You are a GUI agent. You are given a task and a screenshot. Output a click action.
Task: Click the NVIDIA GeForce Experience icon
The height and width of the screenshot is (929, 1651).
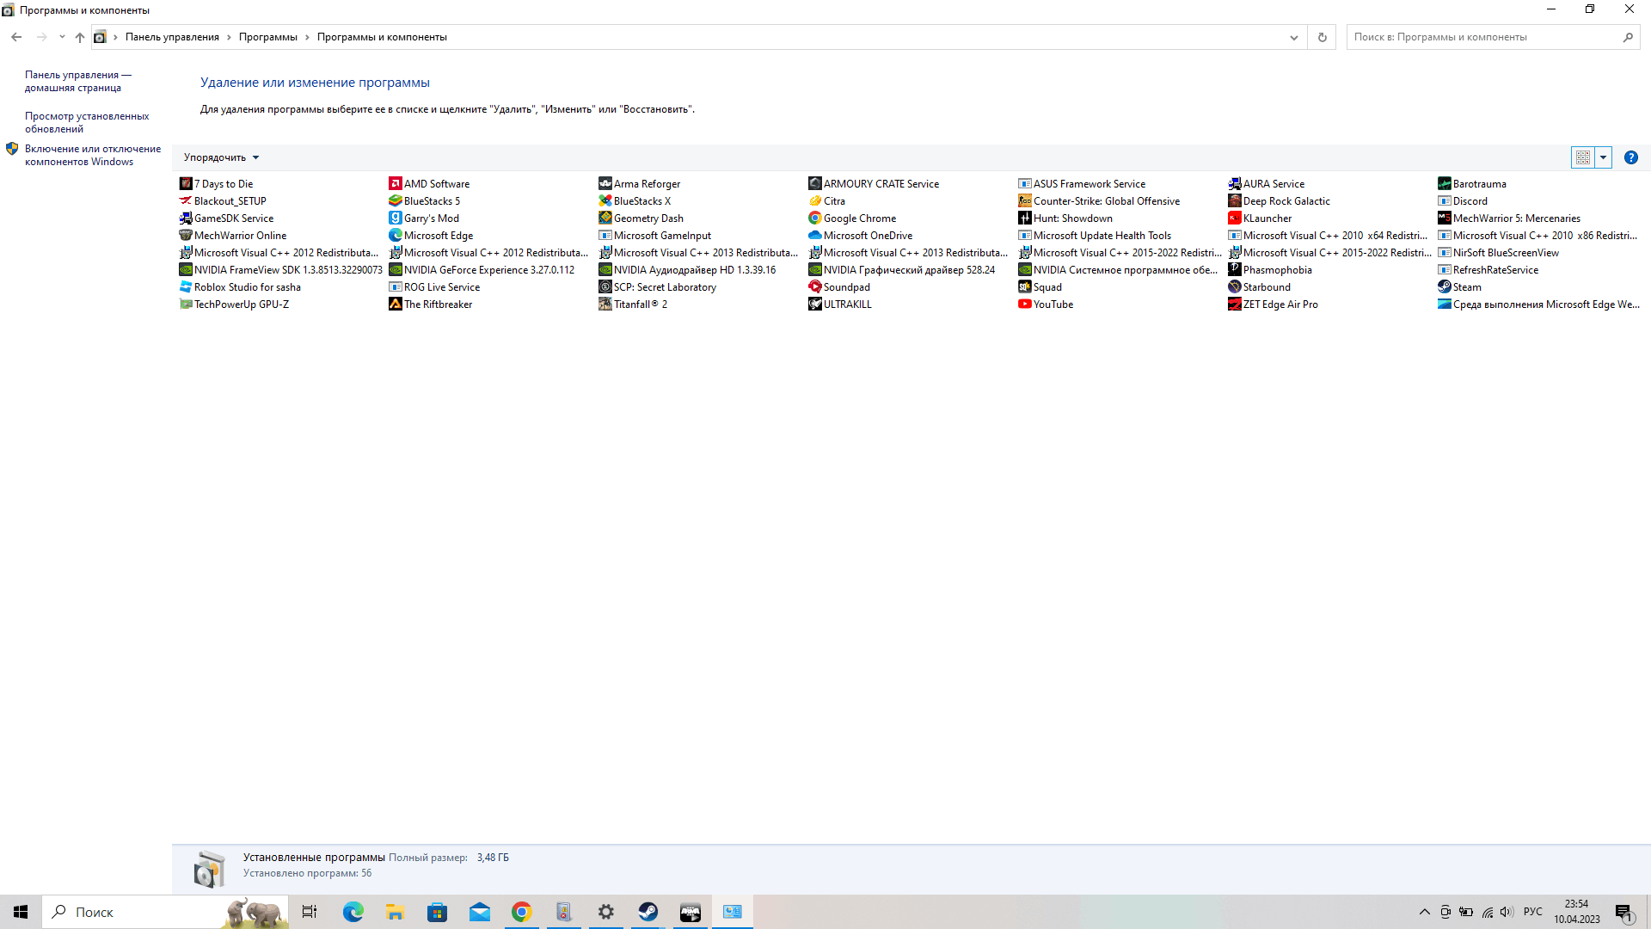tap(396, 269)
